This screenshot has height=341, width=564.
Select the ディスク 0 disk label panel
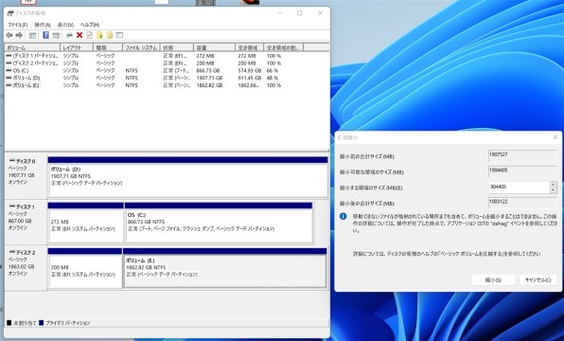point(26,176)
